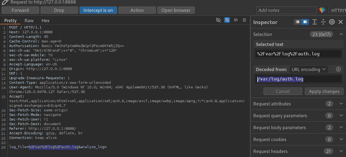
Task: Click the Host header line
Action: click(31, 32)
